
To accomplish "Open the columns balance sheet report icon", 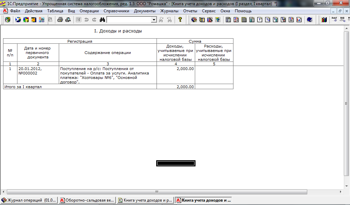I will 228,20.
